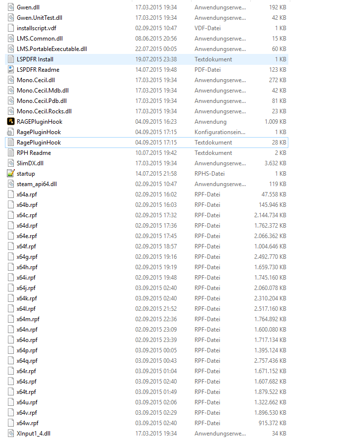Select the file name installscript.vdf
This screenshot has width=354, height=439.
tap(37, 28)
